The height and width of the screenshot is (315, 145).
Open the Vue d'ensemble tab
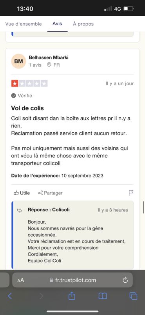[24, 24]
